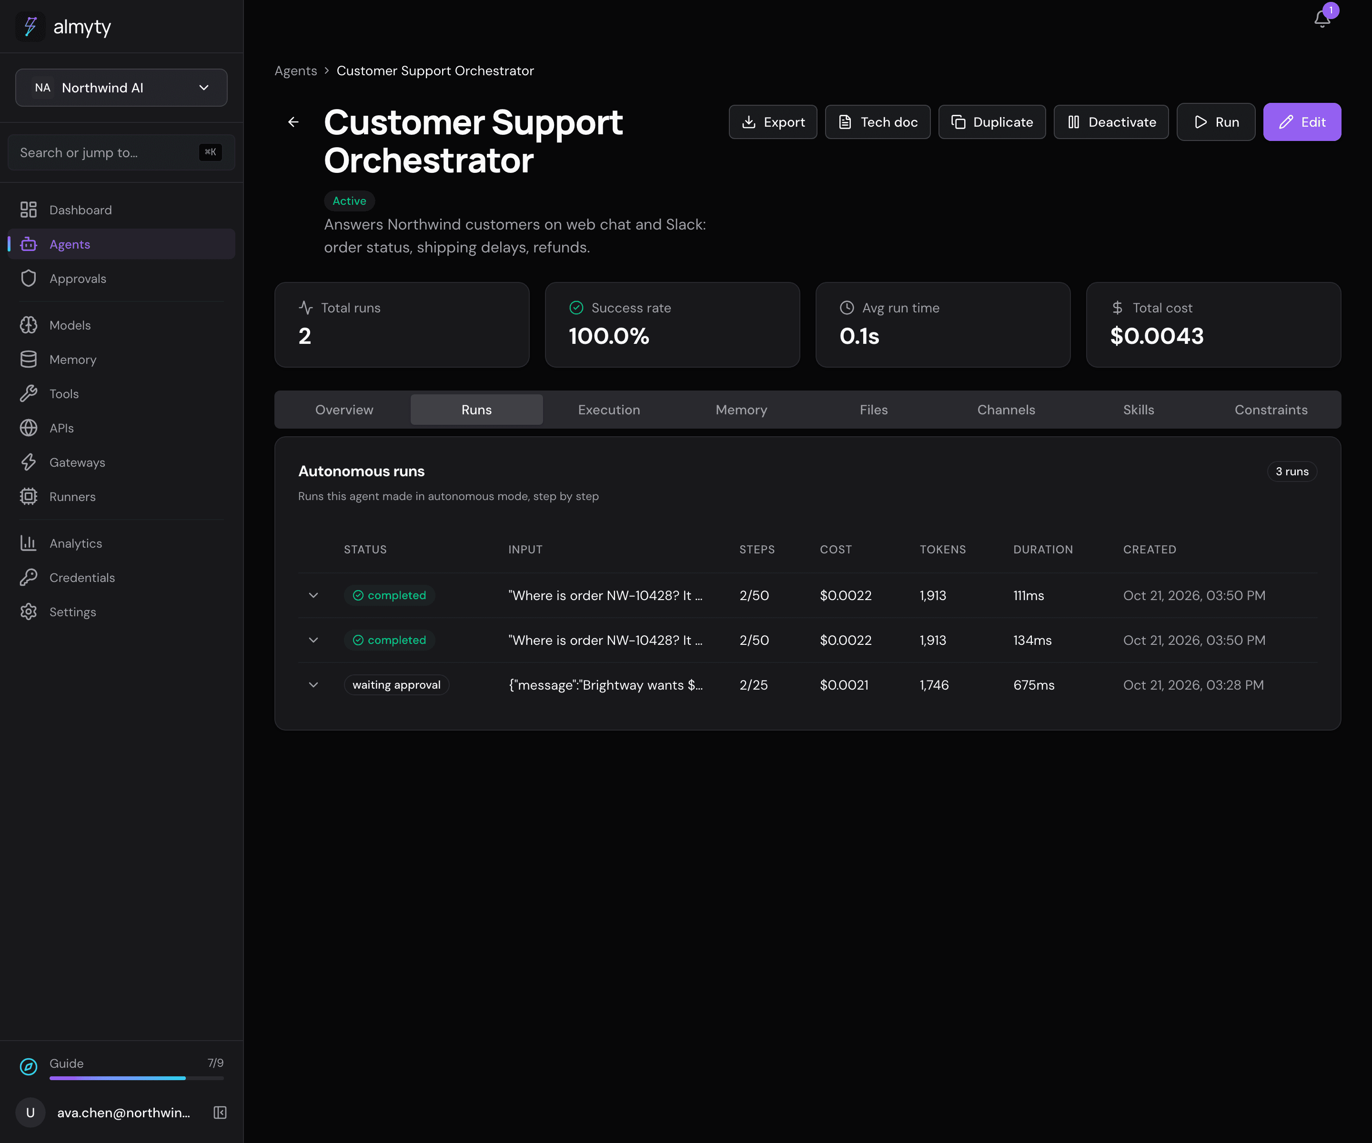Expand the waiting approval run row
The image size is (1372, 1143).
(x=313, y=684)
